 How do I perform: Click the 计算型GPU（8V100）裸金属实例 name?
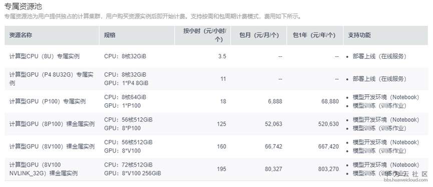52,146
